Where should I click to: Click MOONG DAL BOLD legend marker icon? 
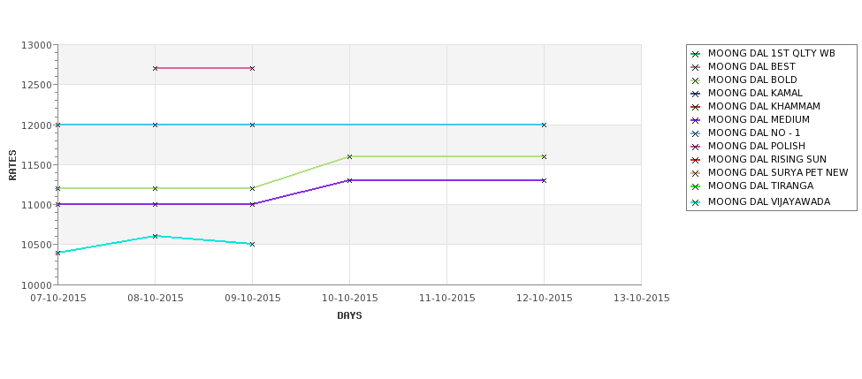696,80
